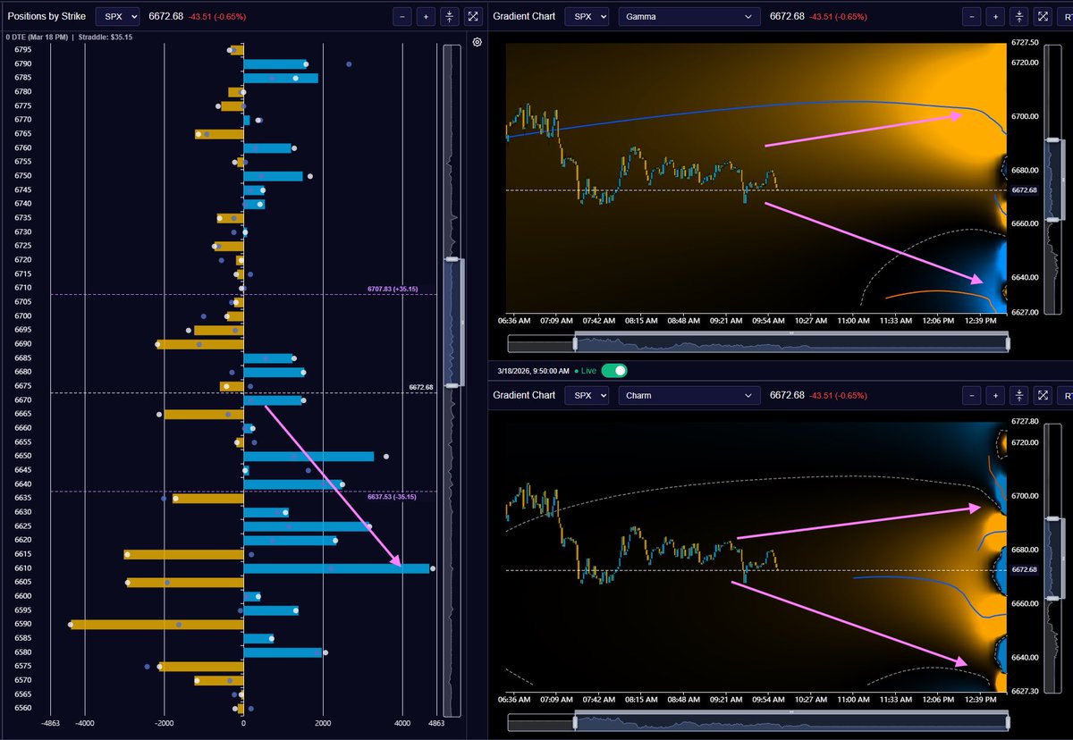1073x740 pixels.
Task: Open SPX symbol dropdown in the Gamma chart
Action: [x=587, y=16]
